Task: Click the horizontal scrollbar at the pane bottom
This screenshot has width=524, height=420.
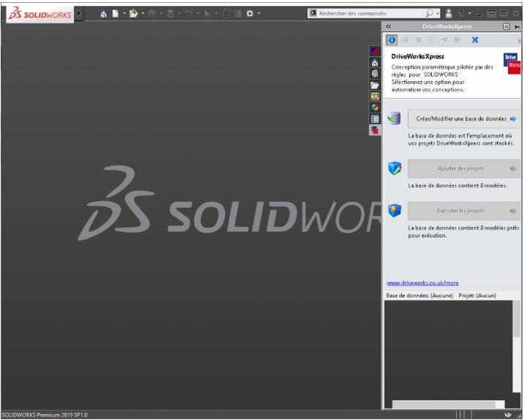Action: (x=448, y=404)
